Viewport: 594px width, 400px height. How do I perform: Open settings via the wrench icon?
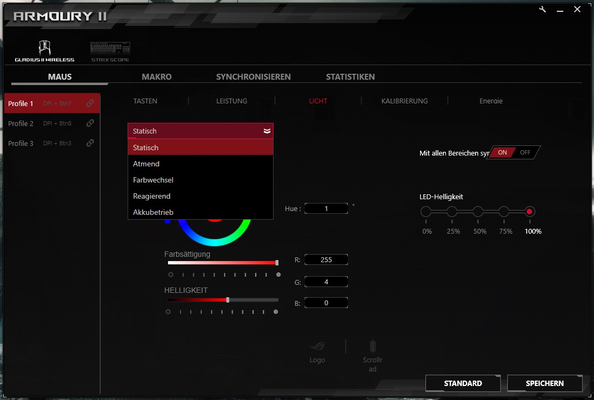pyautogui.click(x=542, y=9)
